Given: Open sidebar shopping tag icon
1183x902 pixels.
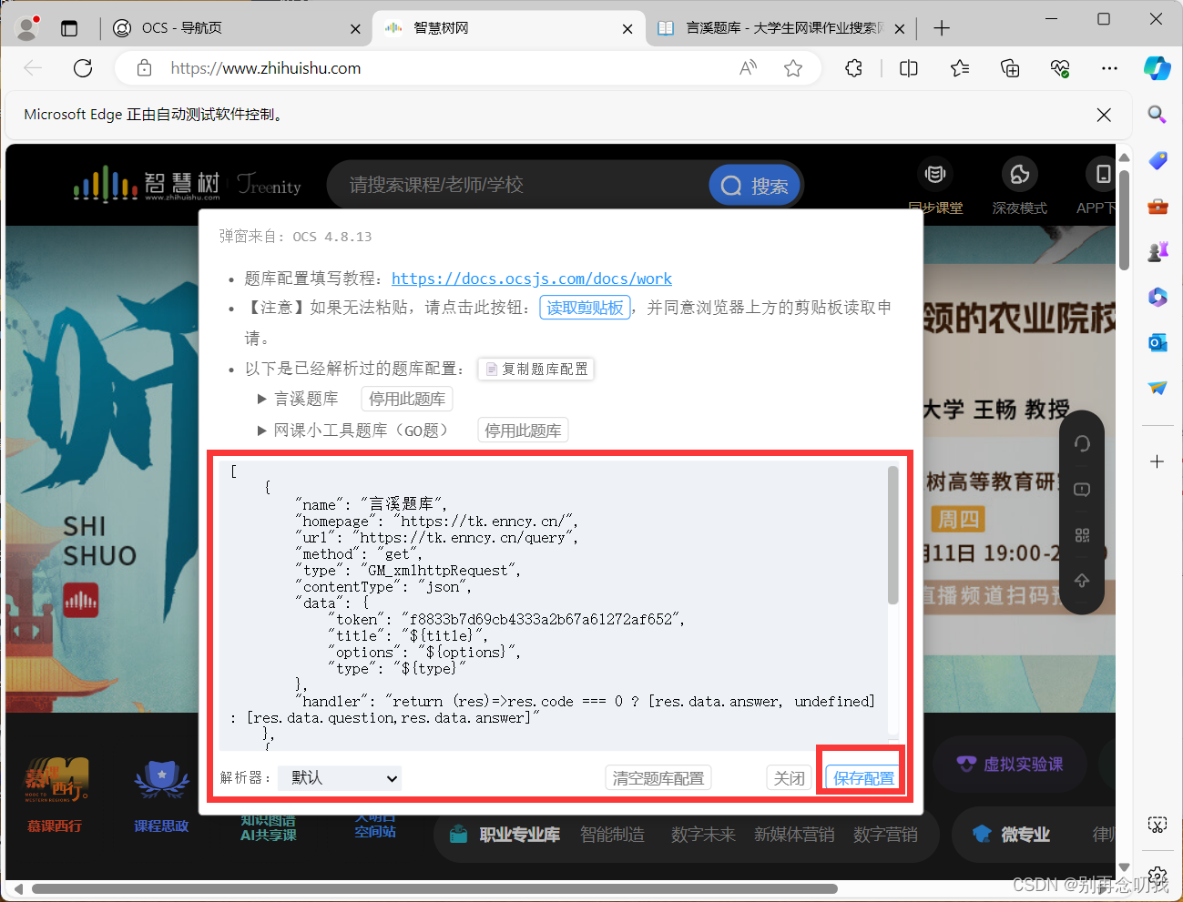Looking at the screenshot, I should [x=1158, y=160].
